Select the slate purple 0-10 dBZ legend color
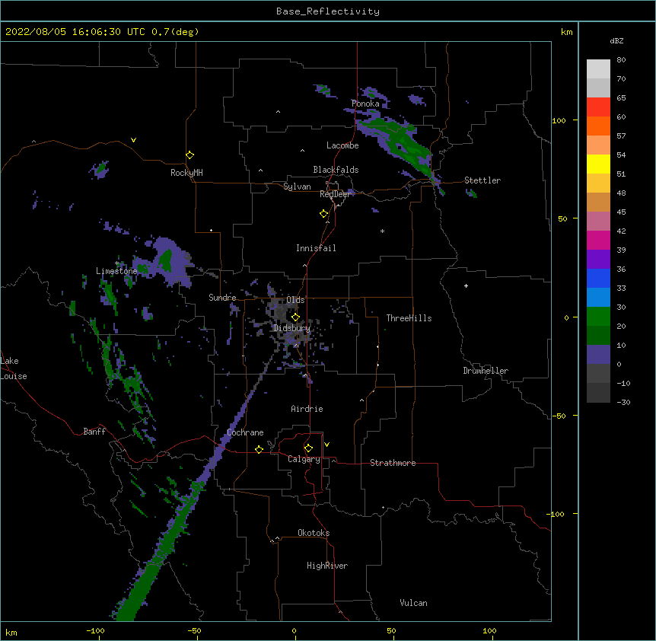 (x=598, y=355)
